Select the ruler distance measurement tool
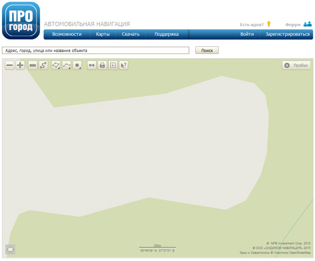 click(x=33, y=65)
